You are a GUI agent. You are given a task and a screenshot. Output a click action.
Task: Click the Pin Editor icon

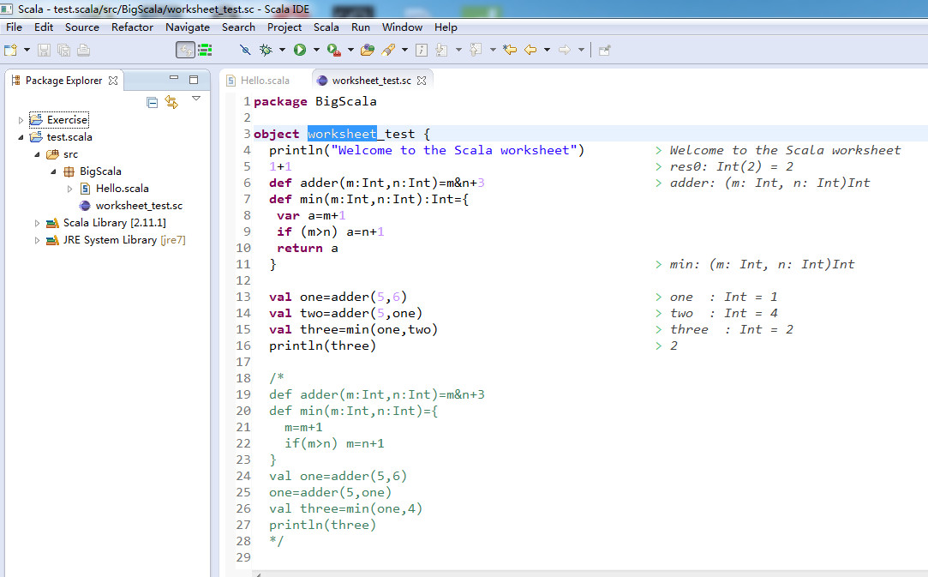point(604,51)
